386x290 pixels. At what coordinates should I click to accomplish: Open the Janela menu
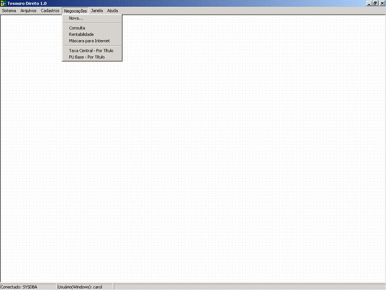(x=97, y=11)
